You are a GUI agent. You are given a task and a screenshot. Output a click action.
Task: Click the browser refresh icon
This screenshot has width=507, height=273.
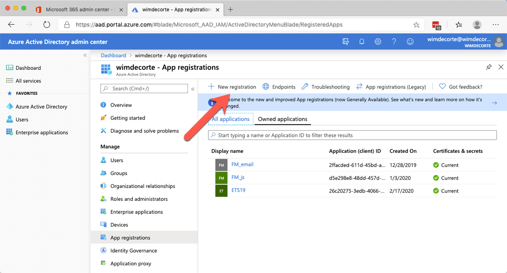coord(47,25)
